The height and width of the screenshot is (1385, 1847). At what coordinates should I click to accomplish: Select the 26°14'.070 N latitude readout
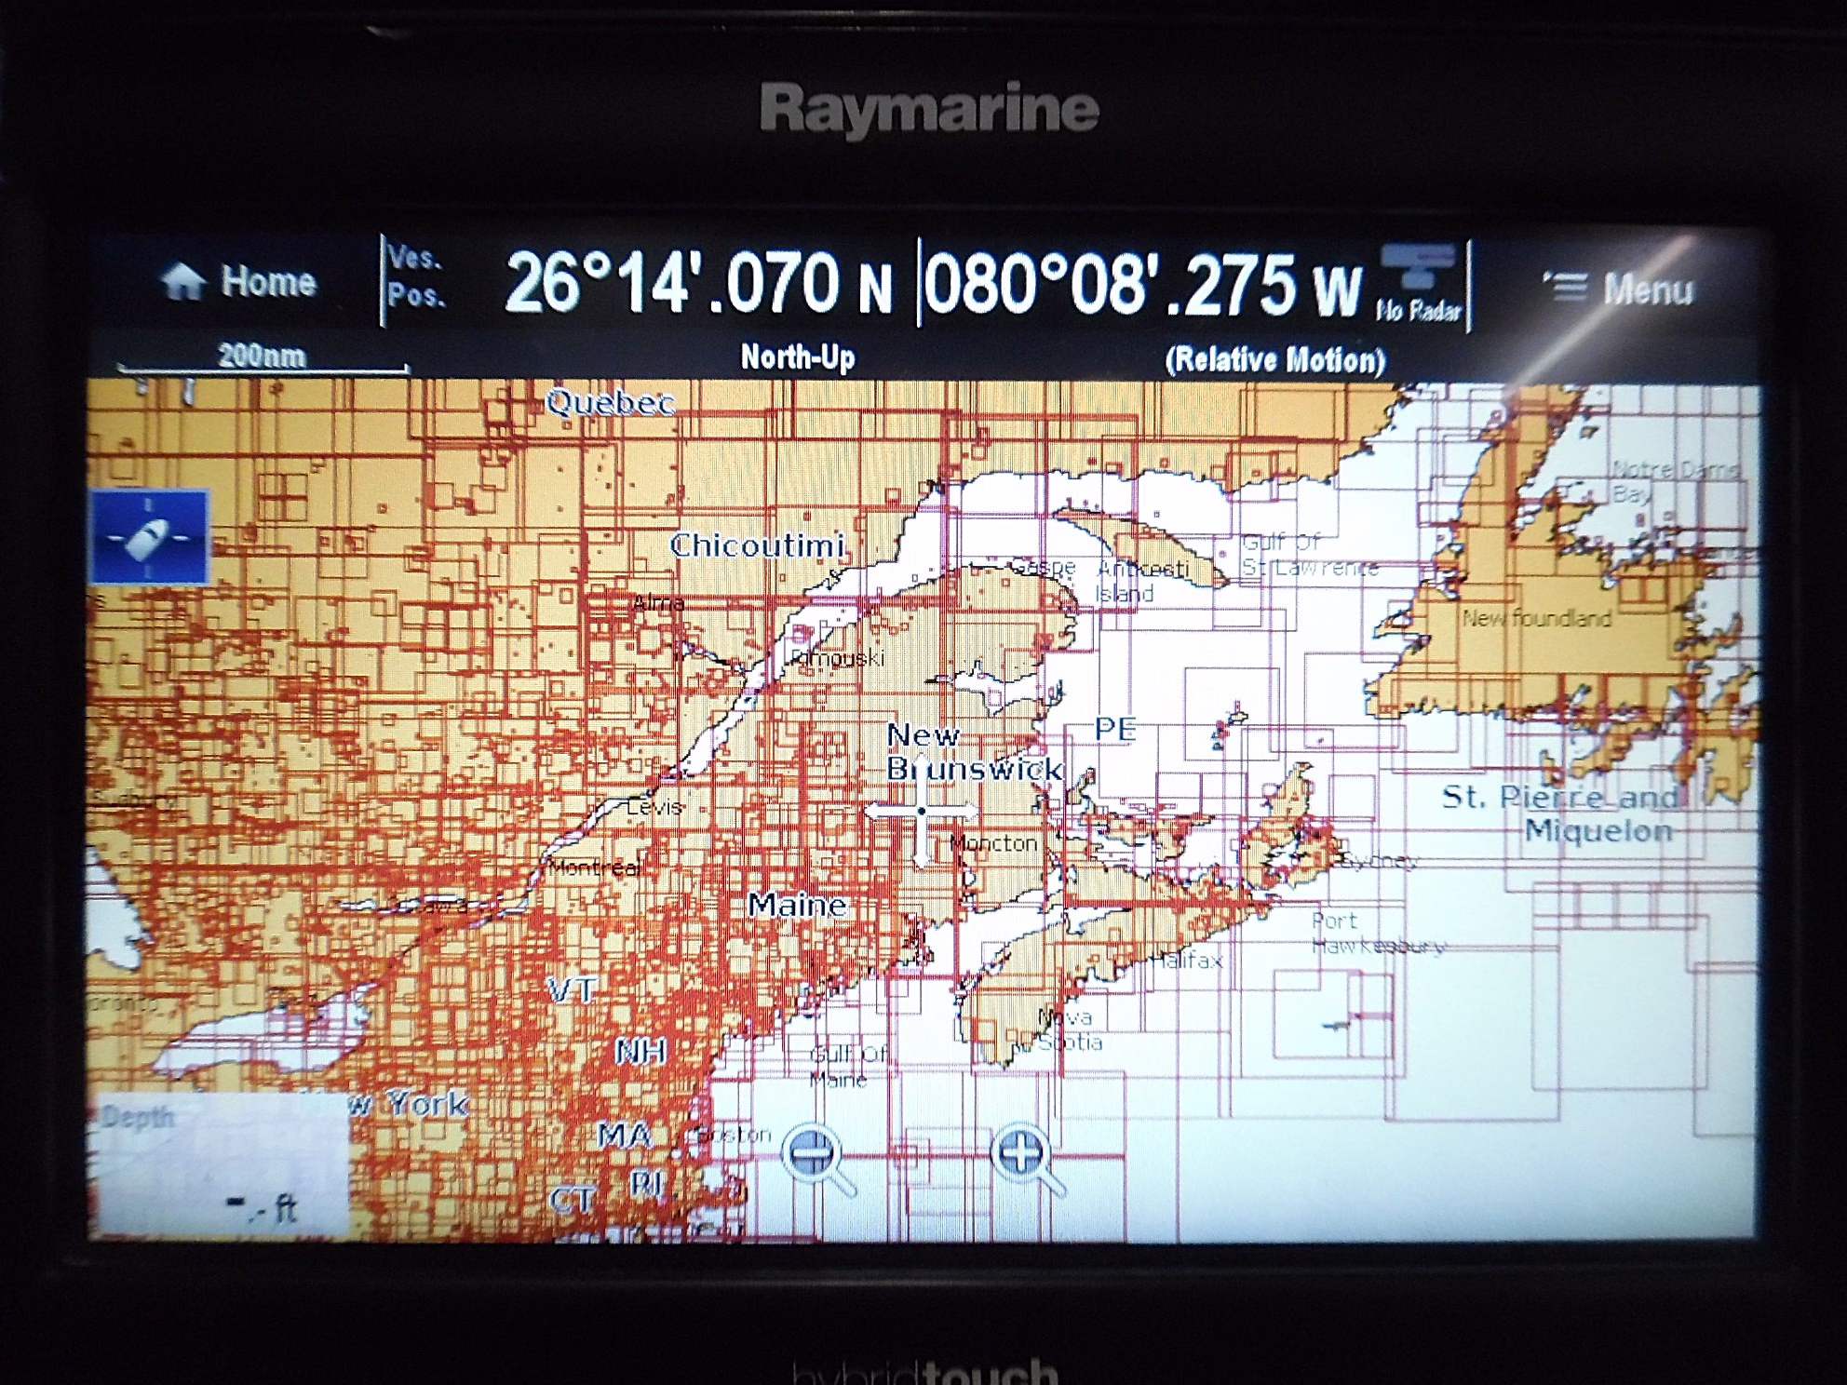[698, 284]
